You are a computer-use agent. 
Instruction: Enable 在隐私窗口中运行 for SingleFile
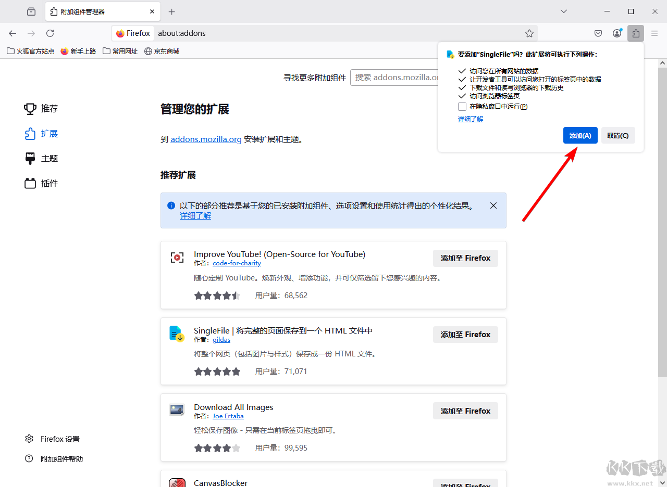462,106
